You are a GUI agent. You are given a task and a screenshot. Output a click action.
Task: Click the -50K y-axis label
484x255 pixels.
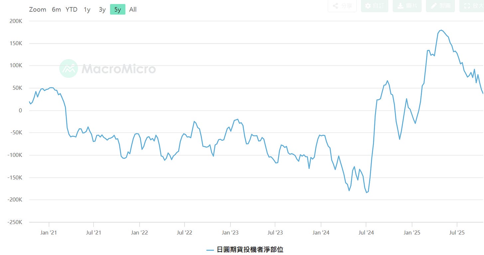[16, 133]
